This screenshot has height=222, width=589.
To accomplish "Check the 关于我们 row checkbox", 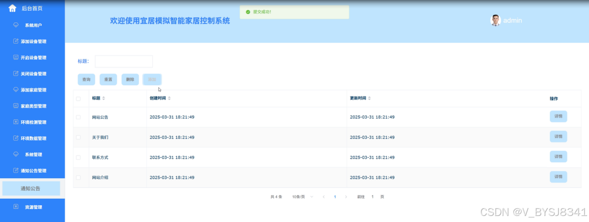I will coord(78,137).
